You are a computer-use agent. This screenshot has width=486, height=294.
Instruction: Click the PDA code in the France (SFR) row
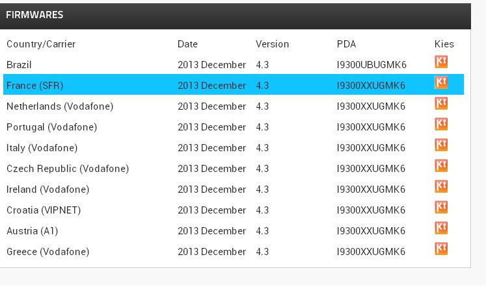[371, 85]
